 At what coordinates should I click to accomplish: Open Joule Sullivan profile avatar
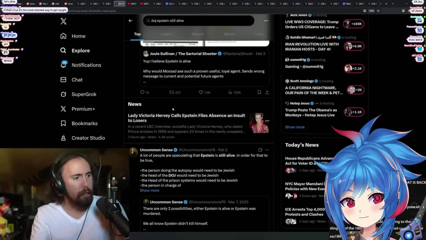tap(146, 54)
